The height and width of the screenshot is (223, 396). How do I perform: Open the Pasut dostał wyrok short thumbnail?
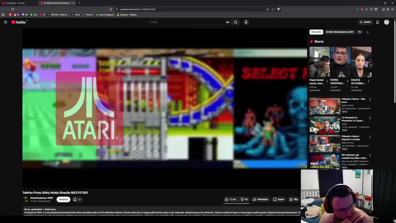pos(320,62)
